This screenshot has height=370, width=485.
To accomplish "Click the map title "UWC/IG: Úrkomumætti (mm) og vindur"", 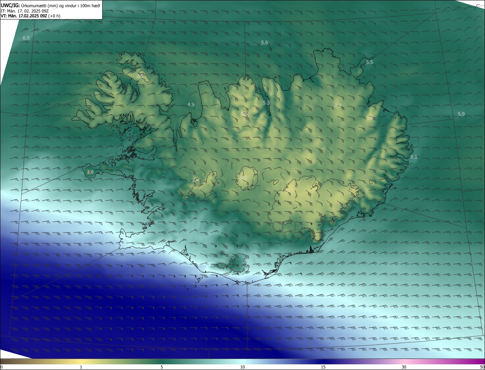I will (x=50, y=5).
